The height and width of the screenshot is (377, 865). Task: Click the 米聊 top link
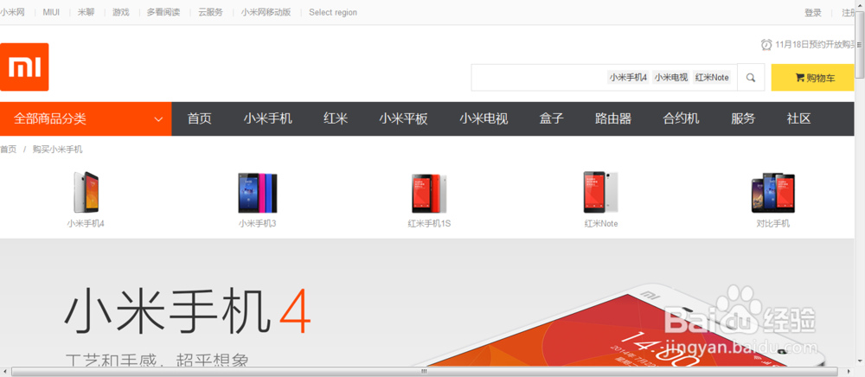[x=86, y=12]
